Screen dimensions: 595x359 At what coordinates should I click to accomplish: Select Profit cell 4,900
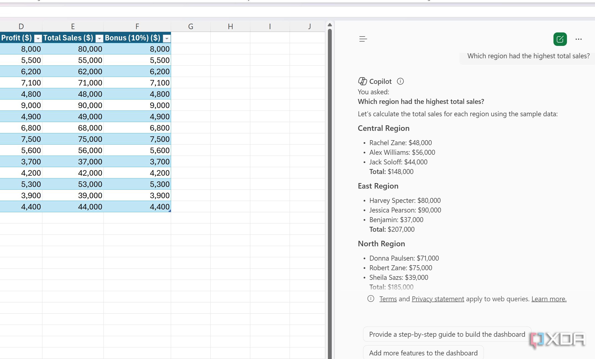coord(21,117)
